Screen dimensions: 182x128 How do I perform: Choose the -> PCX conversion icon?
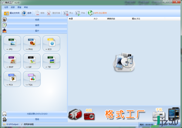point(12,79)
